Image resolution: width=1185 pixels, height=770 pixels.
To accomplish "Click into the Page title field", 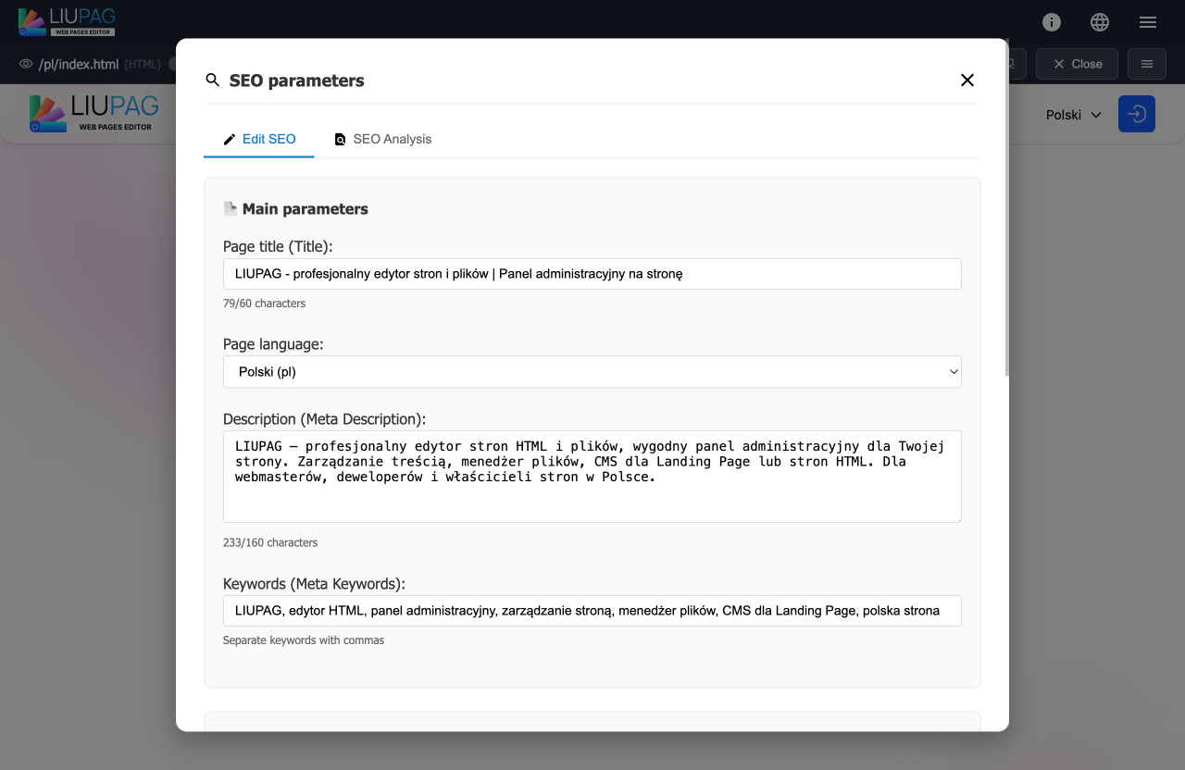I will [x=592, y=274].
